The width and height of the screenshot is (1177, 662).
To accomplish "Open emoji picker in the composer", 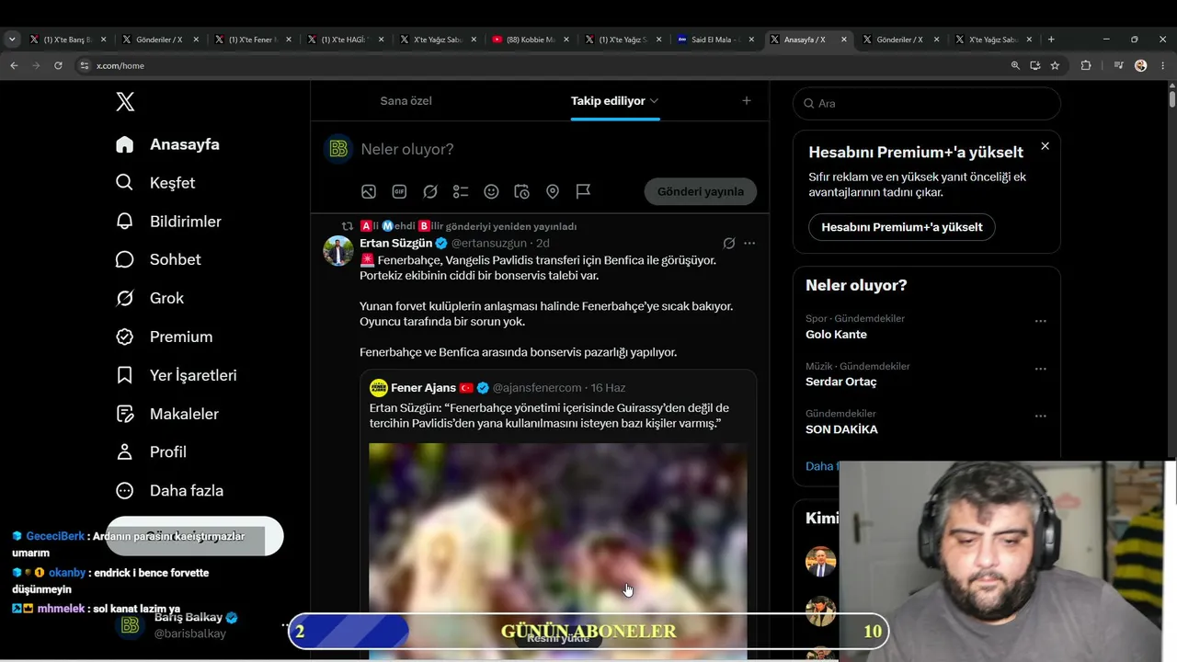I will pos(491,191).
